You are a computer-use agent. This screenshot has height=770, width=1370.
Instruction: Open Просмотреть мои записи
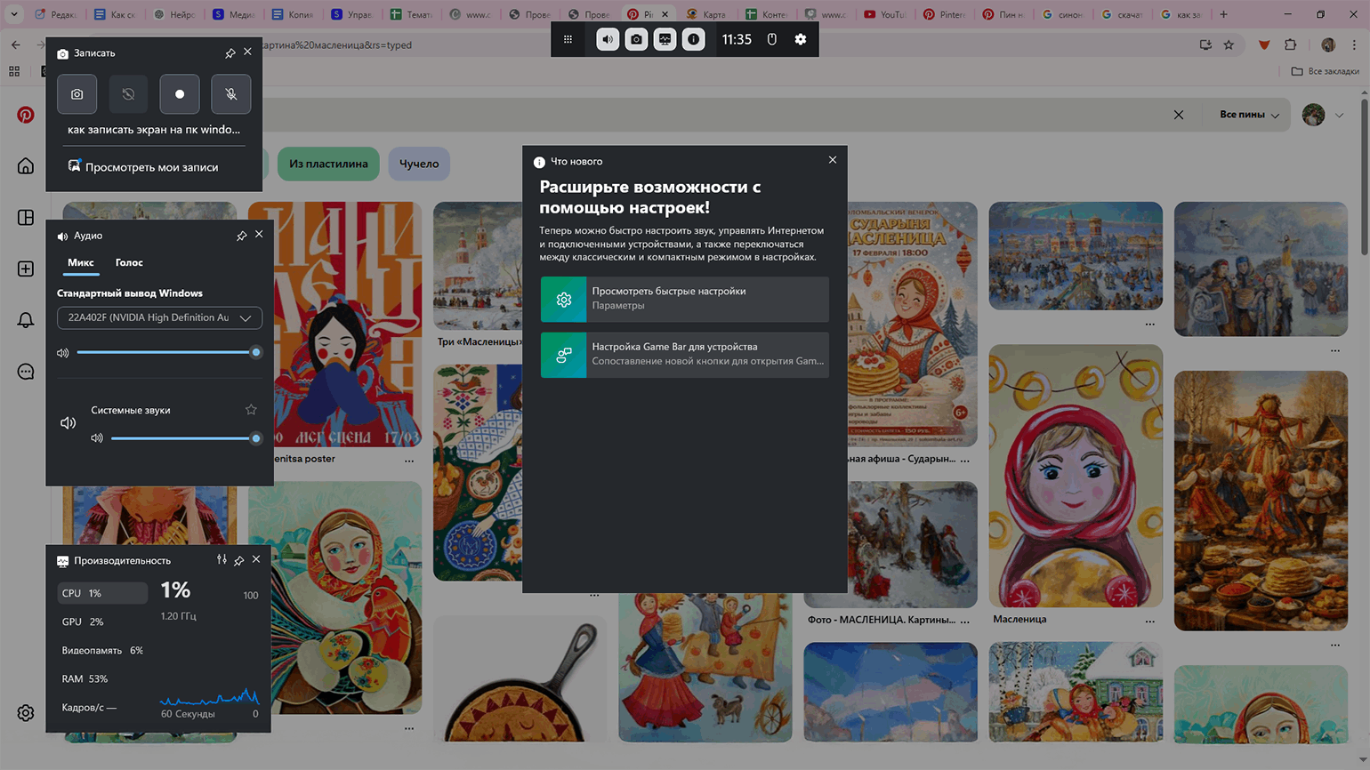point(151,167)
